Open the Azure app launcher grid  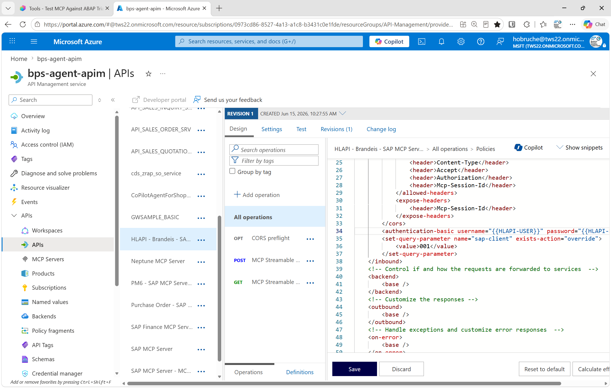[12, 41]
